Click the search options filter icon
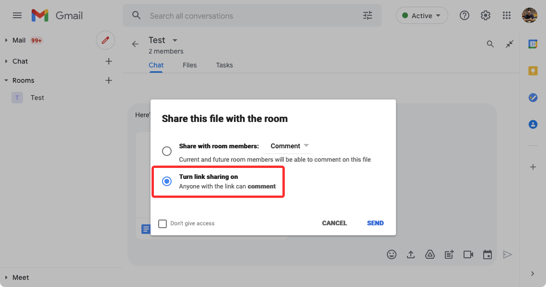The width and height of the screenshot is (546, 287). click(x=368, y=16)
